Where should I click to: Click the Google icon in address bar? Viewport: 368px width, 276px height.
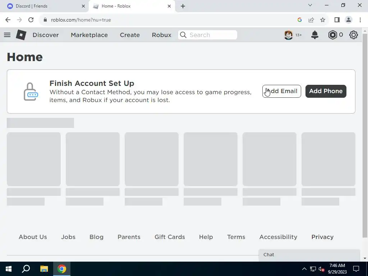click(x=299, y=20)
